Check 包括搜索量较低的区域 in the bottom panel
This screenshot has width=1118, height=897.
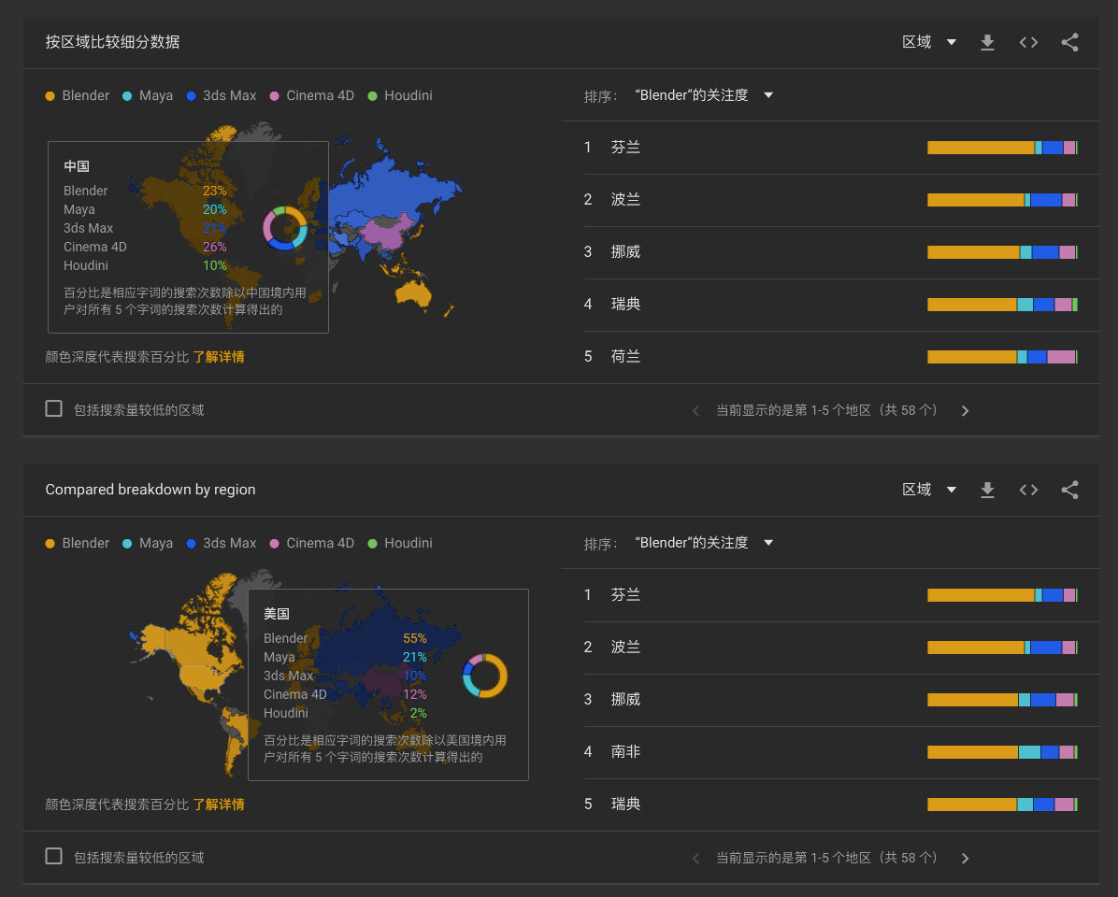click(53, 856)
